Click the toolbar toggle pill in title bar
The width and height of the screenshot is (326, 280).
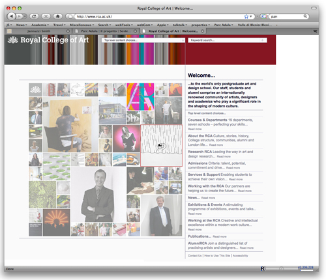(x=314, y=8)
